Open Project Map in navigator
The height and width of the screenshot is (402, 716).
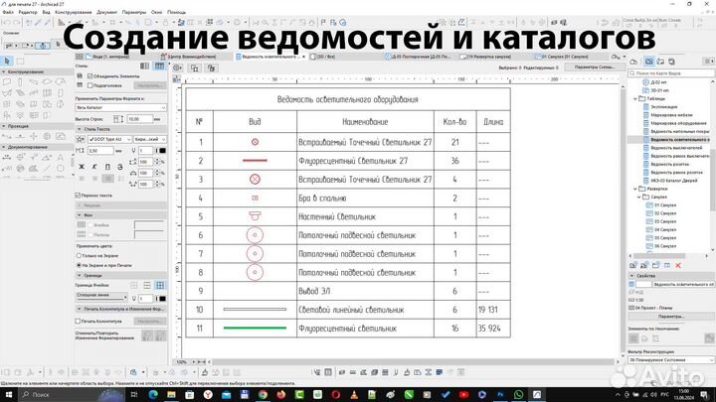(x=633, y=62)
